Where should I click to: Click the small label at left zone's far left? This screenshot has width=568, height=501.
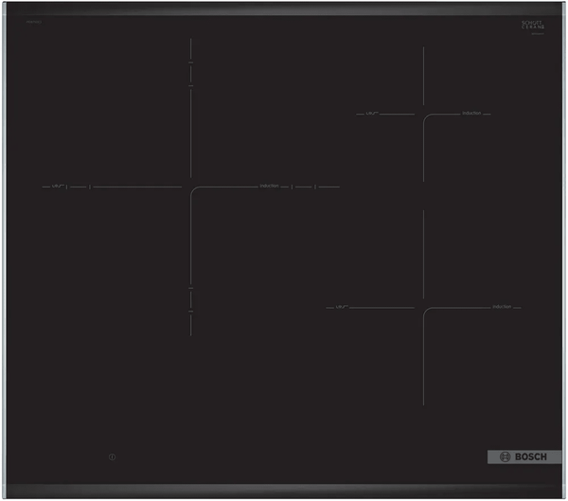[57, 187]
